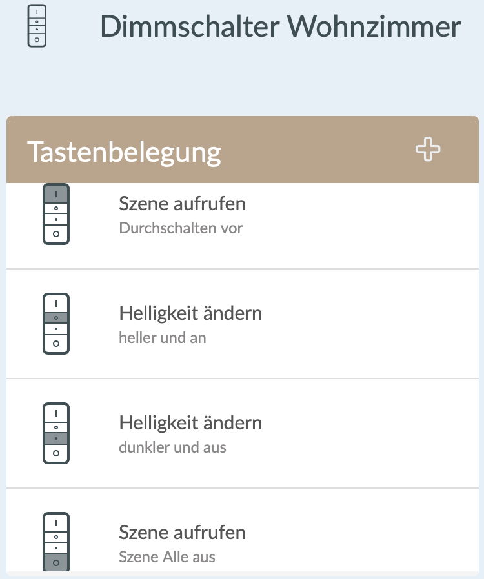Image resolution: width=484 pixels, height=579 pixels.
Task: Click the bottom-key icon for Szene Alle aus
Action: pyautogui.click(x=56, y=542)
